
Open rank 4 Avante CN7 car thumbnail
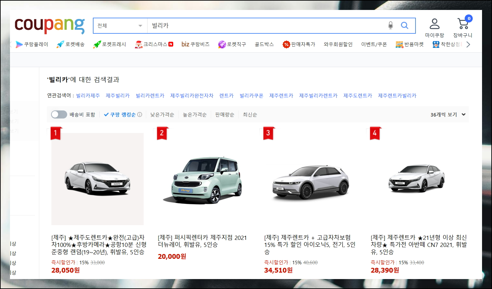[417, 179]
